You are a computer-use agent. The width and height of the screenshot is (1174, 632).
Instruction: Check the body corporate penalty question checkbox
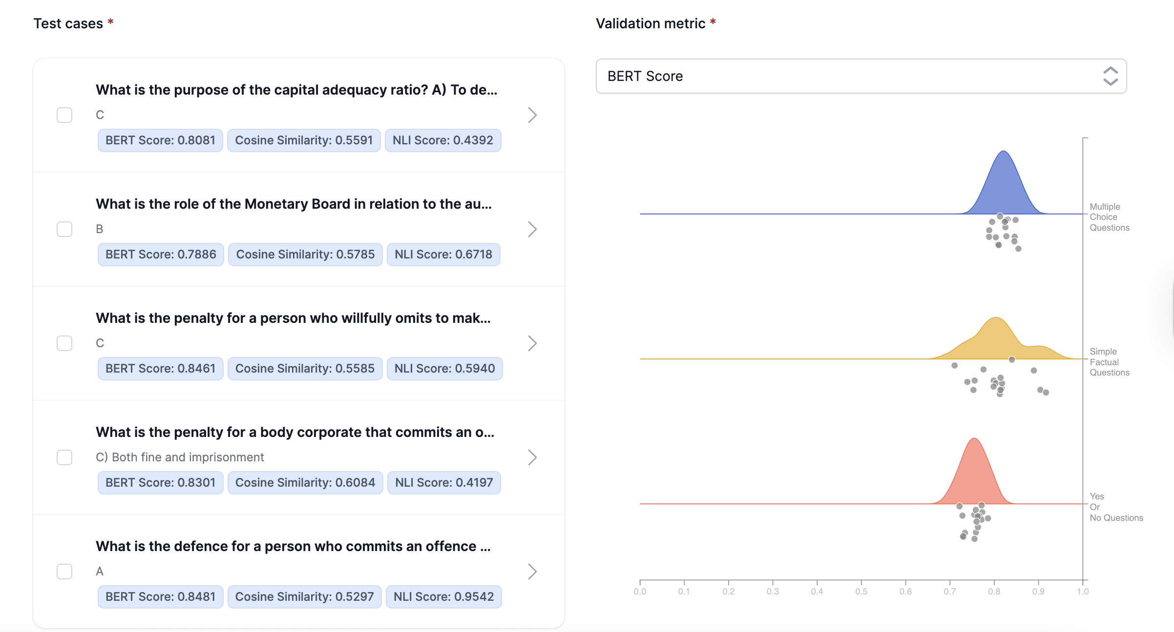point(64,457)
